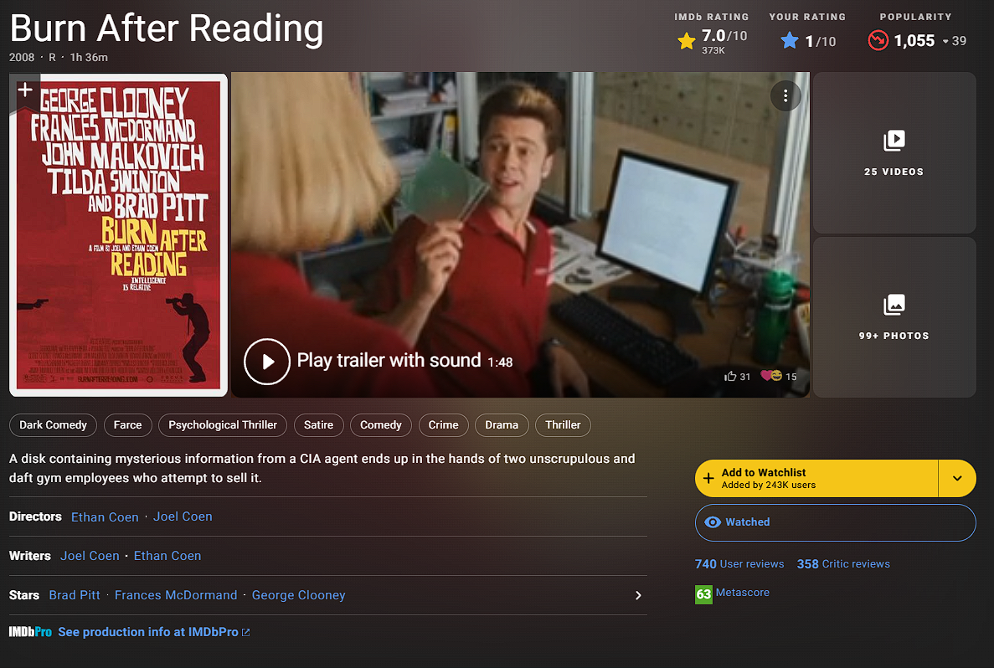The height and width of the screenshot is (668, 994).
Task: Open the trailer three-dot options menu
Action: click(785, 95)
